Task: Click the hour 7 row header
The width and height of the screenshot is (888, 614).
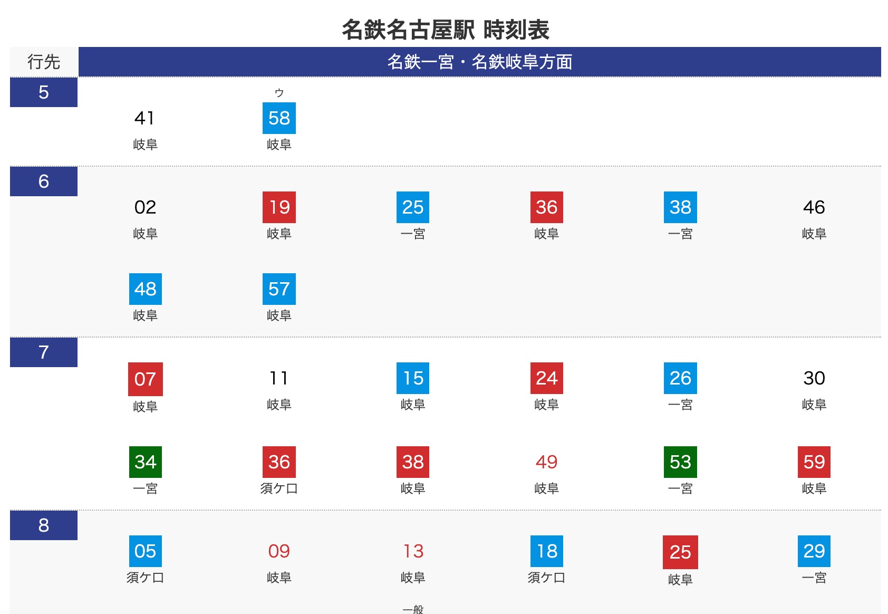Action: [44, 352]
